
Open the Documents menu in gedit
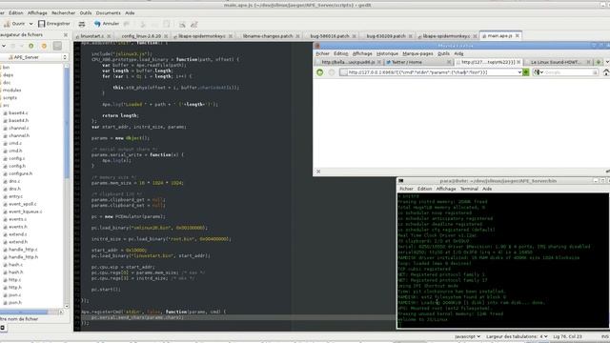108,12
